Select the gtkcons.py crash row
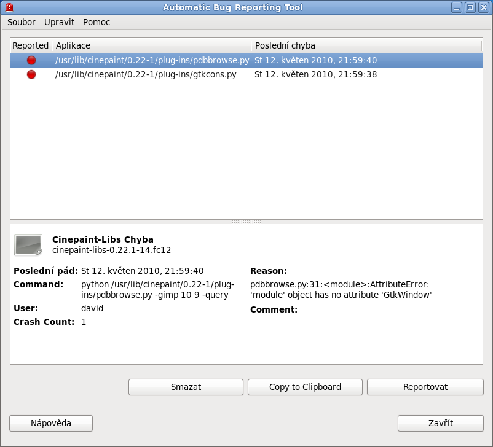Image resolution: width=493 pixels, height=447 pixels. [x=246, y=74]
